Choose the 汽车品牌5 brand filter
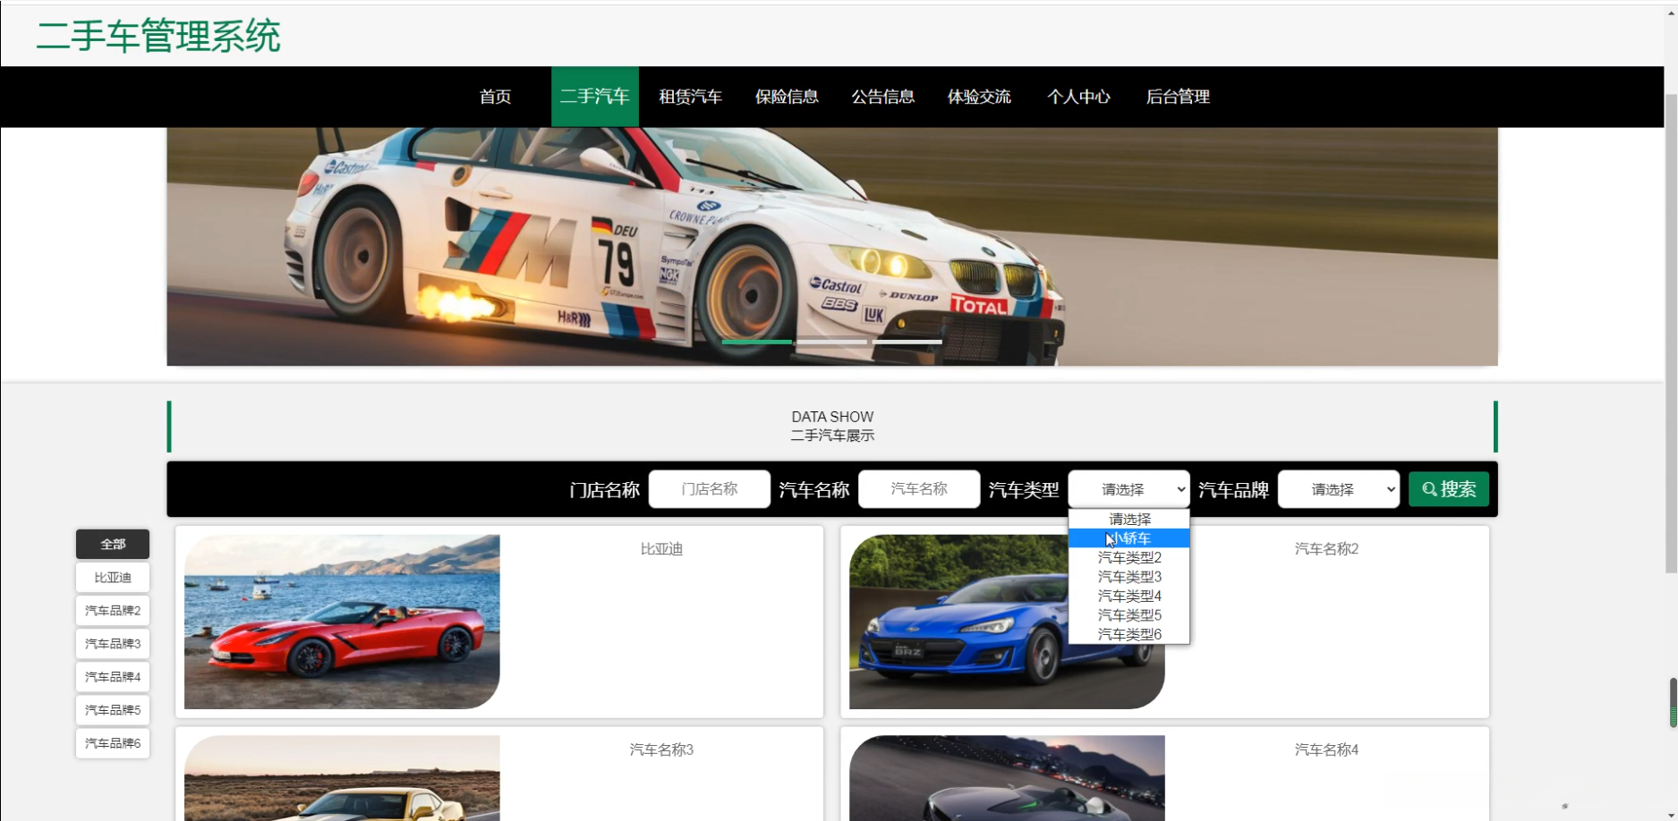 pyautogui.click(x=113, y=709)
